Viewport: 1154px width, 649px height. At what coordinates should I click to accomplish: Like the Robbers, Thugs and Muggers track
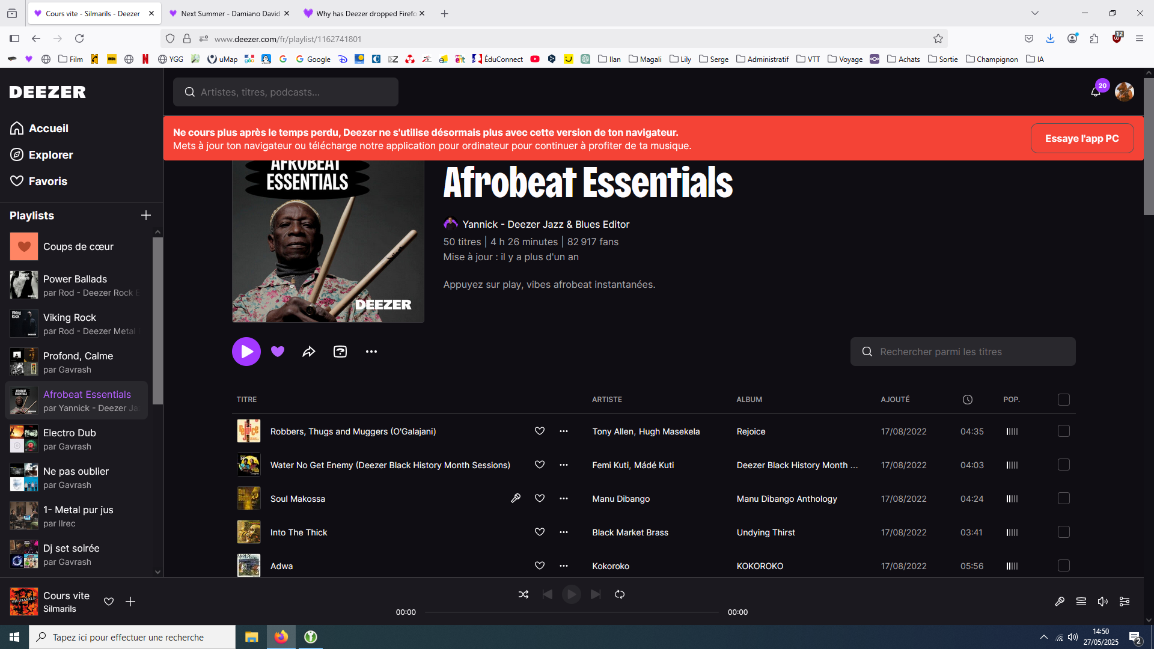540,431
